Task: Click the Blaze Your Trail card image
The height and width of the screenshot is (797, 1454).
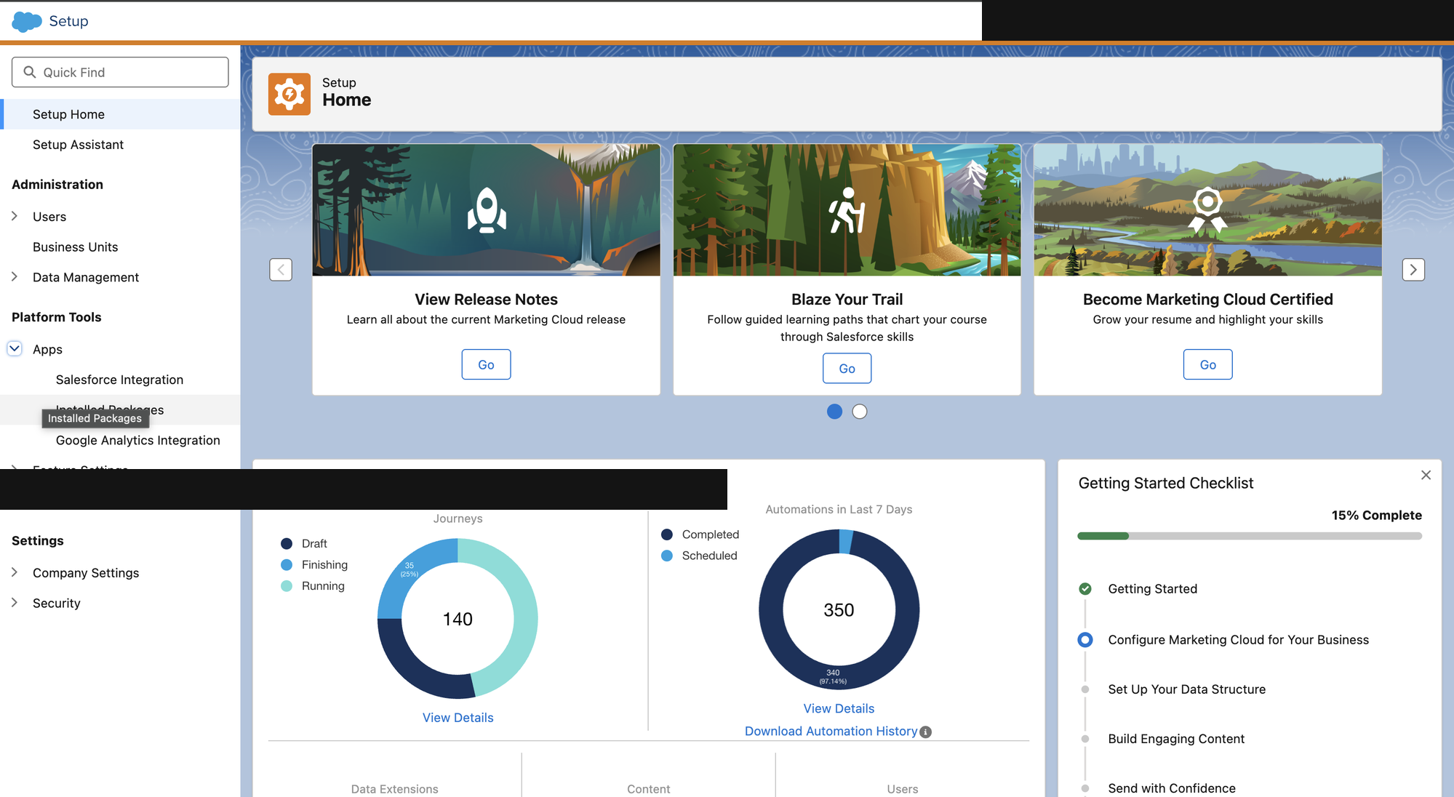Action: pos(847,210)
